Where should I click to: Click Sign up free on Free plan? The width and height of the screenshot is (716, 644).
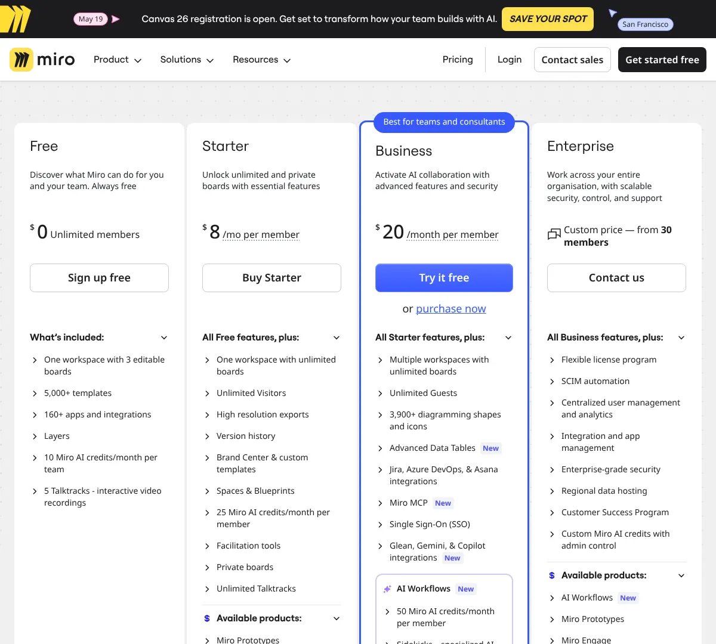tap(99, 278)
